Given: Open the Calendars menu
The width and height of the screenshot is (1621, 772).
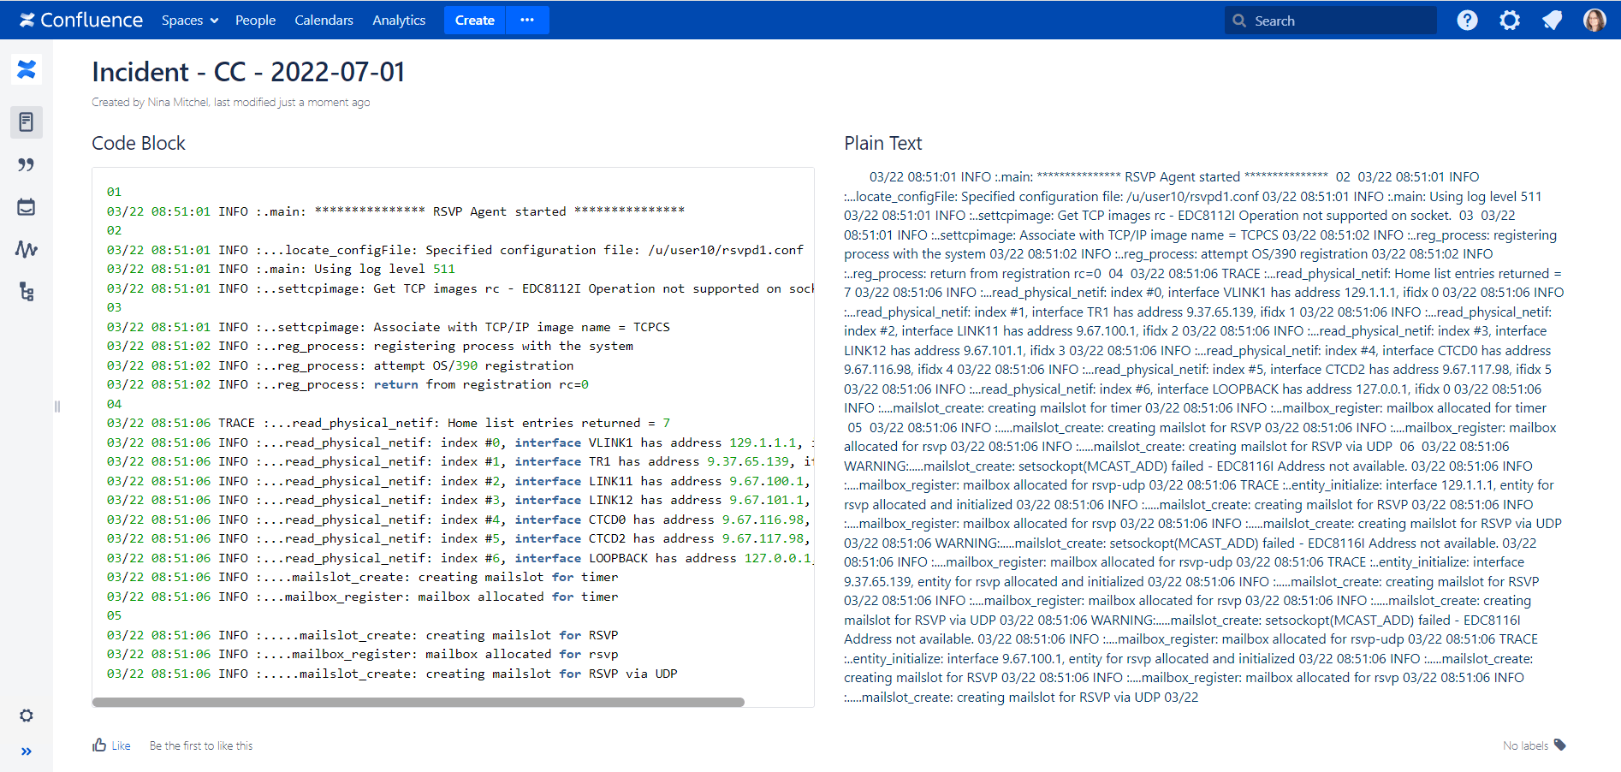Looking at the screenshot, I should click(x=324, y=20).
